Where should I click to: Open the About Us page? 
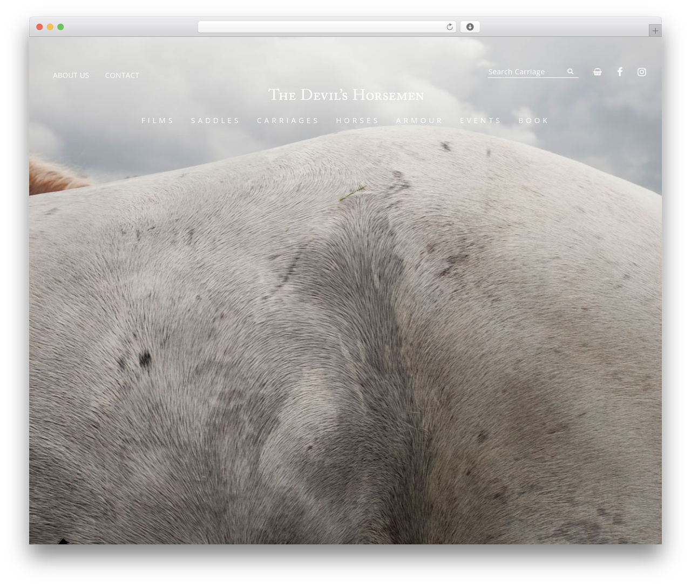tap(71, 75)
